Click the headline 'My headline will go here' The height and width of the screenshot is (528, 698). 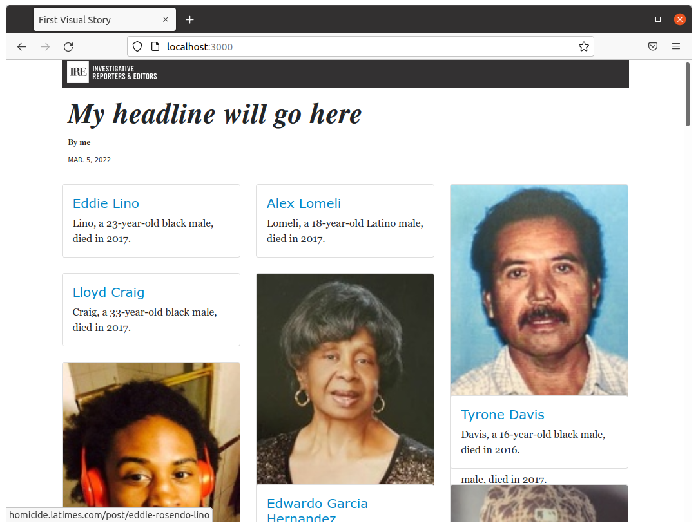pos(215,114)
